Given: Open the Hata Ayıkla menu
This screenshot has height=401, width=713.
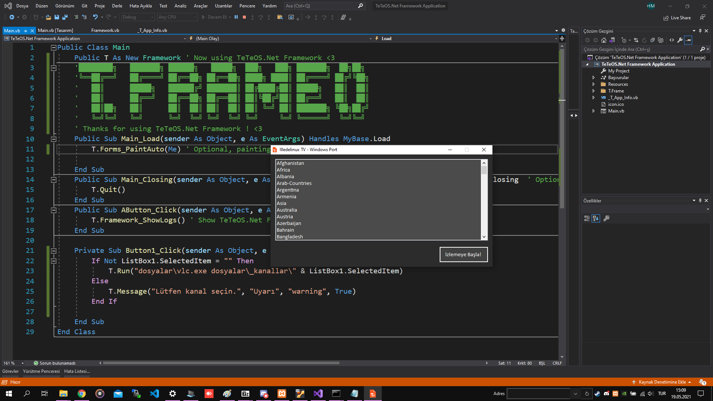Looking at the screenshot, I should click(x=141, y=6).
